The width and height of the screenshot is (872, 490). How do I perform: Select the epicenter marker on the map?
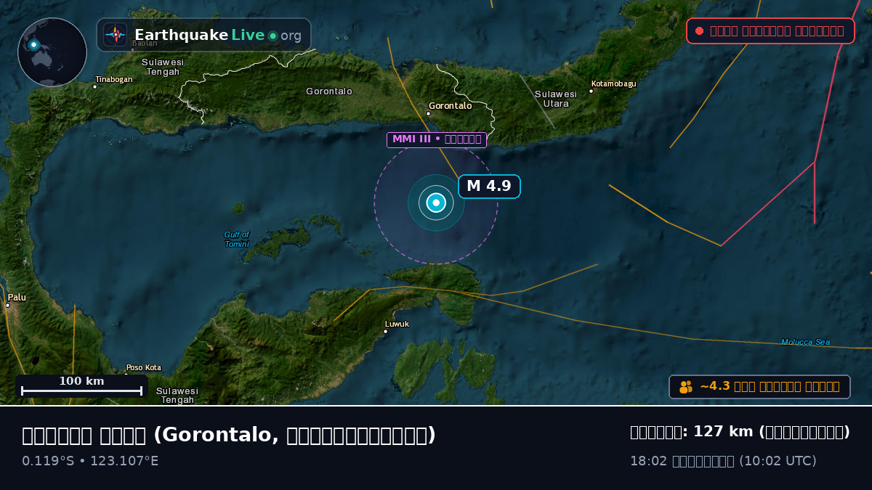(436, 203)
